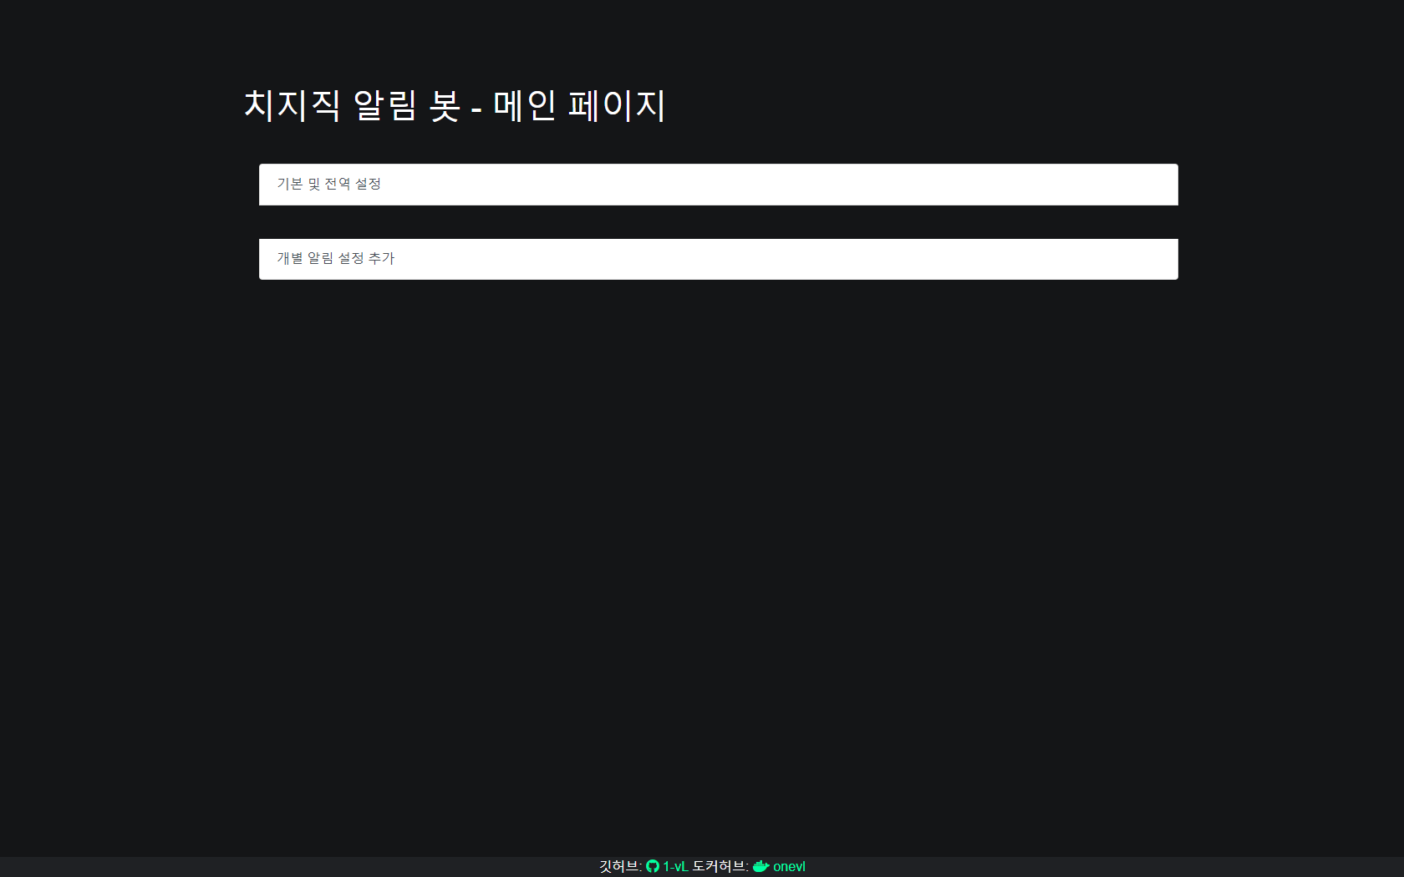Viewport: 1404px width, 877px height.
Task: Click the GitHub octocat icon in footer
Action: coord(653,867)
